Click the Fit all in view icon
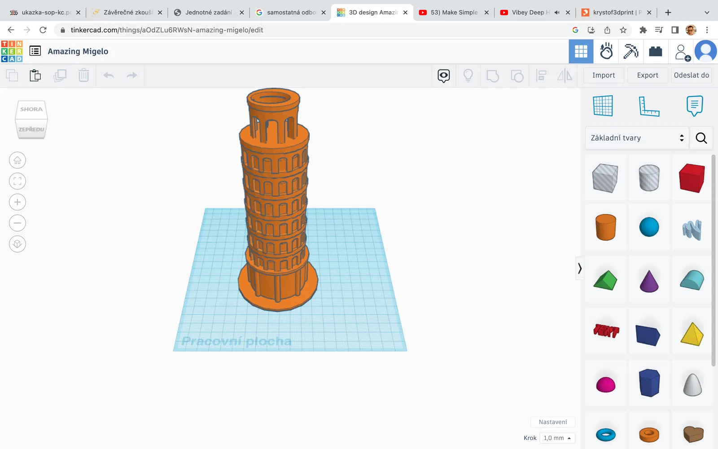The width and height of the screenshot is (718, 449). 18,181
